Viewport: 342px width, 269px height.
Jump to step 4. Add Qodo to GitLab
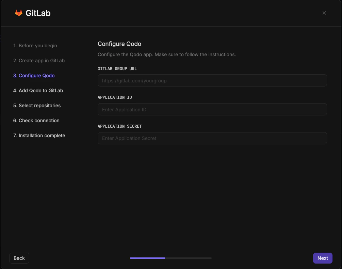[x=38, y=91]
